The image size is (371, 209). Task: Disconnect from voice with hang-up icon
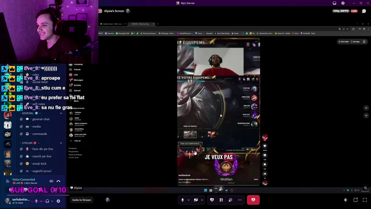tap(58, 181)
